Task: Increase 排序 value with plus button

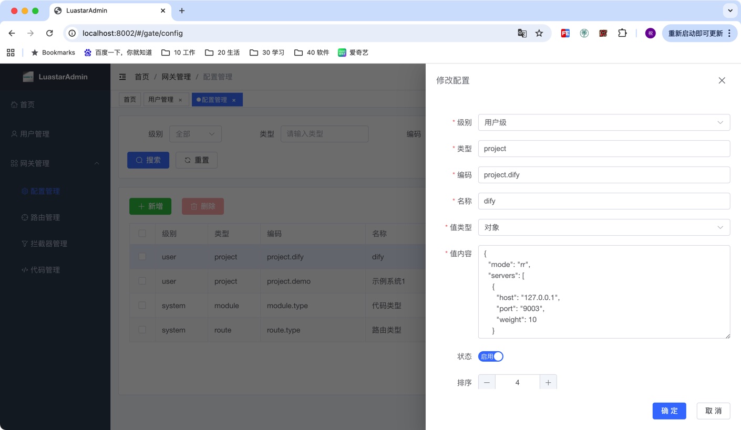Action: tap(548, 383)
